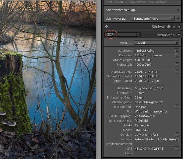Click the arrow button next to Objektiv
This screenshot has width=183, height=159.
tap(177, 135)
